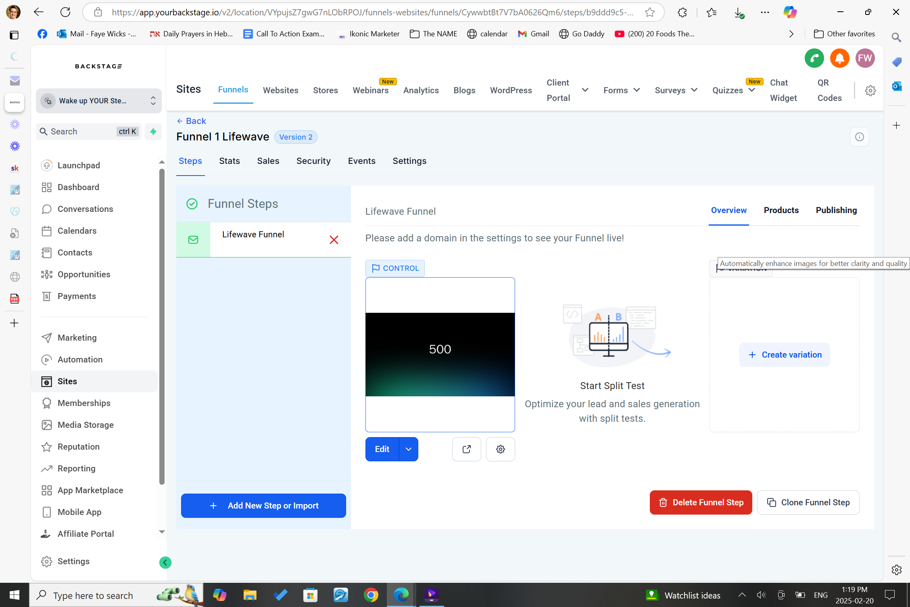Switch to the Stats tab
Screen dimensions: 910x607
[x=229, y=161]
